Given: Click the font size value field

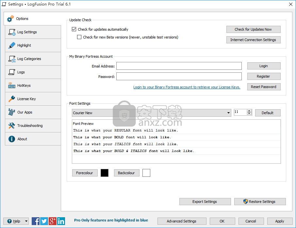Looking at the screenshot, I should 240,112.
